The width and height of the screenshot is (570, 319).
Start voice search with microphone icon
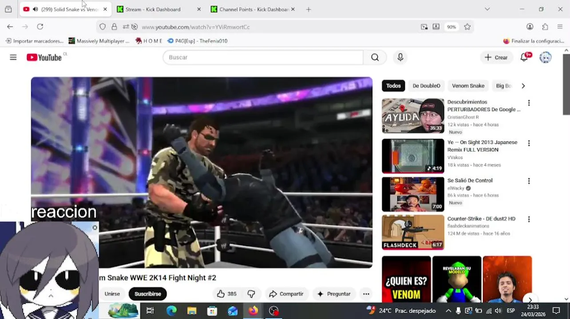click(x=400, y=57)
